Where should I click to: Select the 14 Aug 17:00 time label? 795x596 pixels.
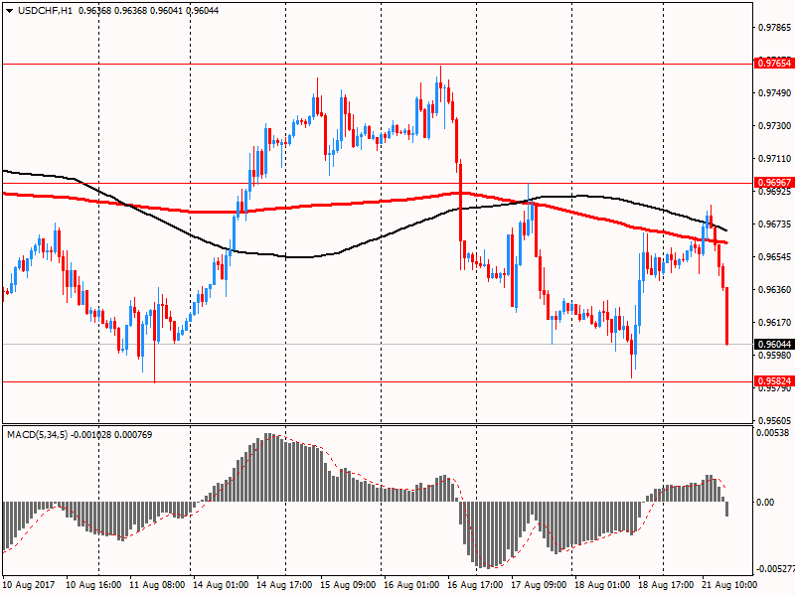[284, 585]
